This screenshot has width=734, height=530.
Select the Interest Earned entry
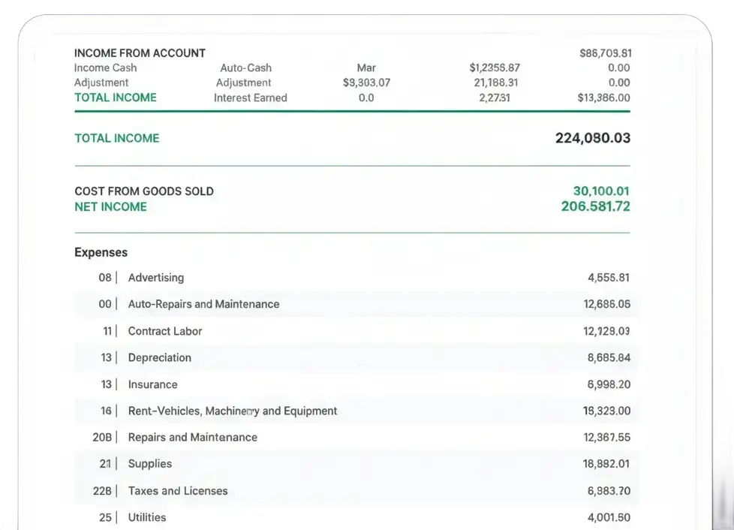coord(251,98)
